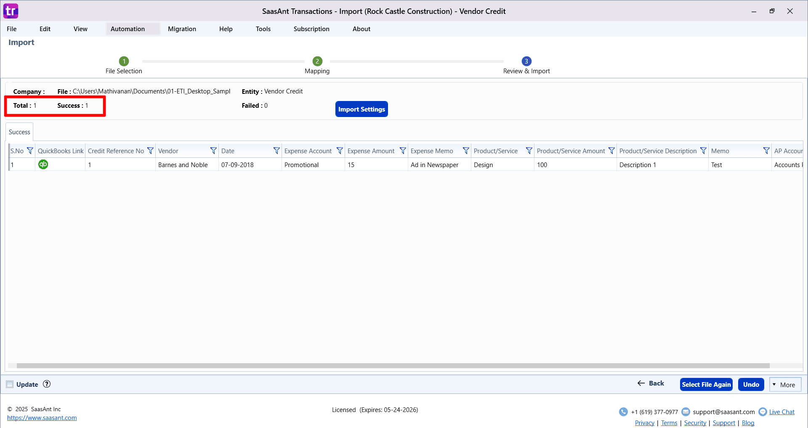This screenshot has height=428, width=808.
Task: Filter the Memo column
Action: (x=766, y=151)
